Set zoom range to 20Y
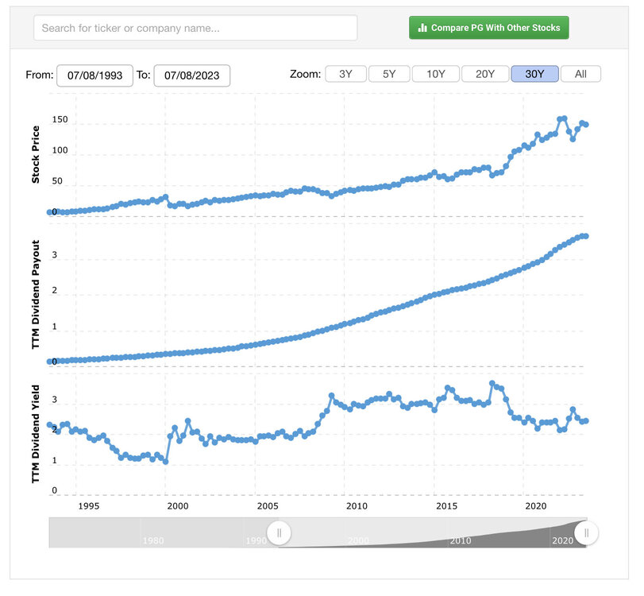 pos(485,74)
